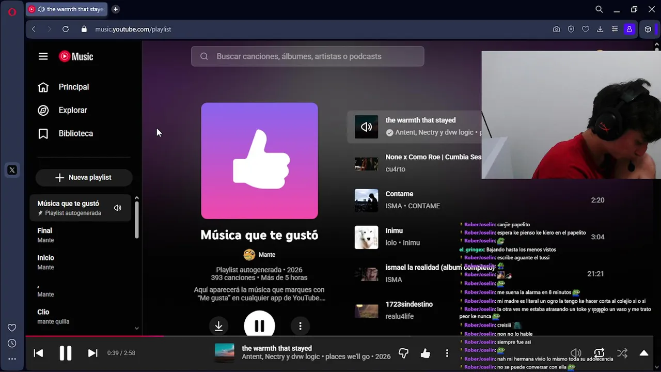This screenshot has height=372, width=661.
Task: Open the playlist three-dot options menu
Action: (x=300, y=326)
